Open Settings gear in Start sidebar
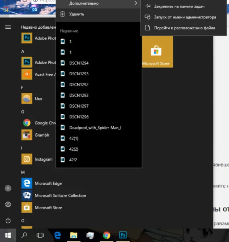 coord(8,204)
